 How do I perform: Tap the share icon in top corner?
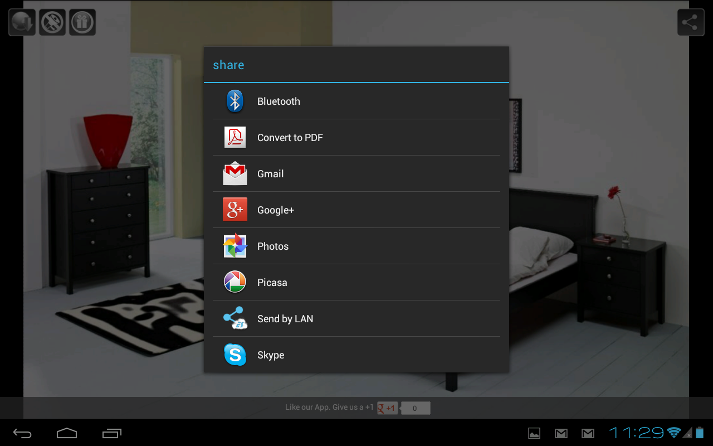coord(691,22)
